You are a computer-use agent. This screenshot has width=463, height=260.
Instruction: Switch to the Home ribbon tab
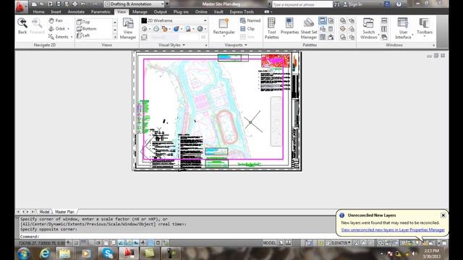[38, 12]
